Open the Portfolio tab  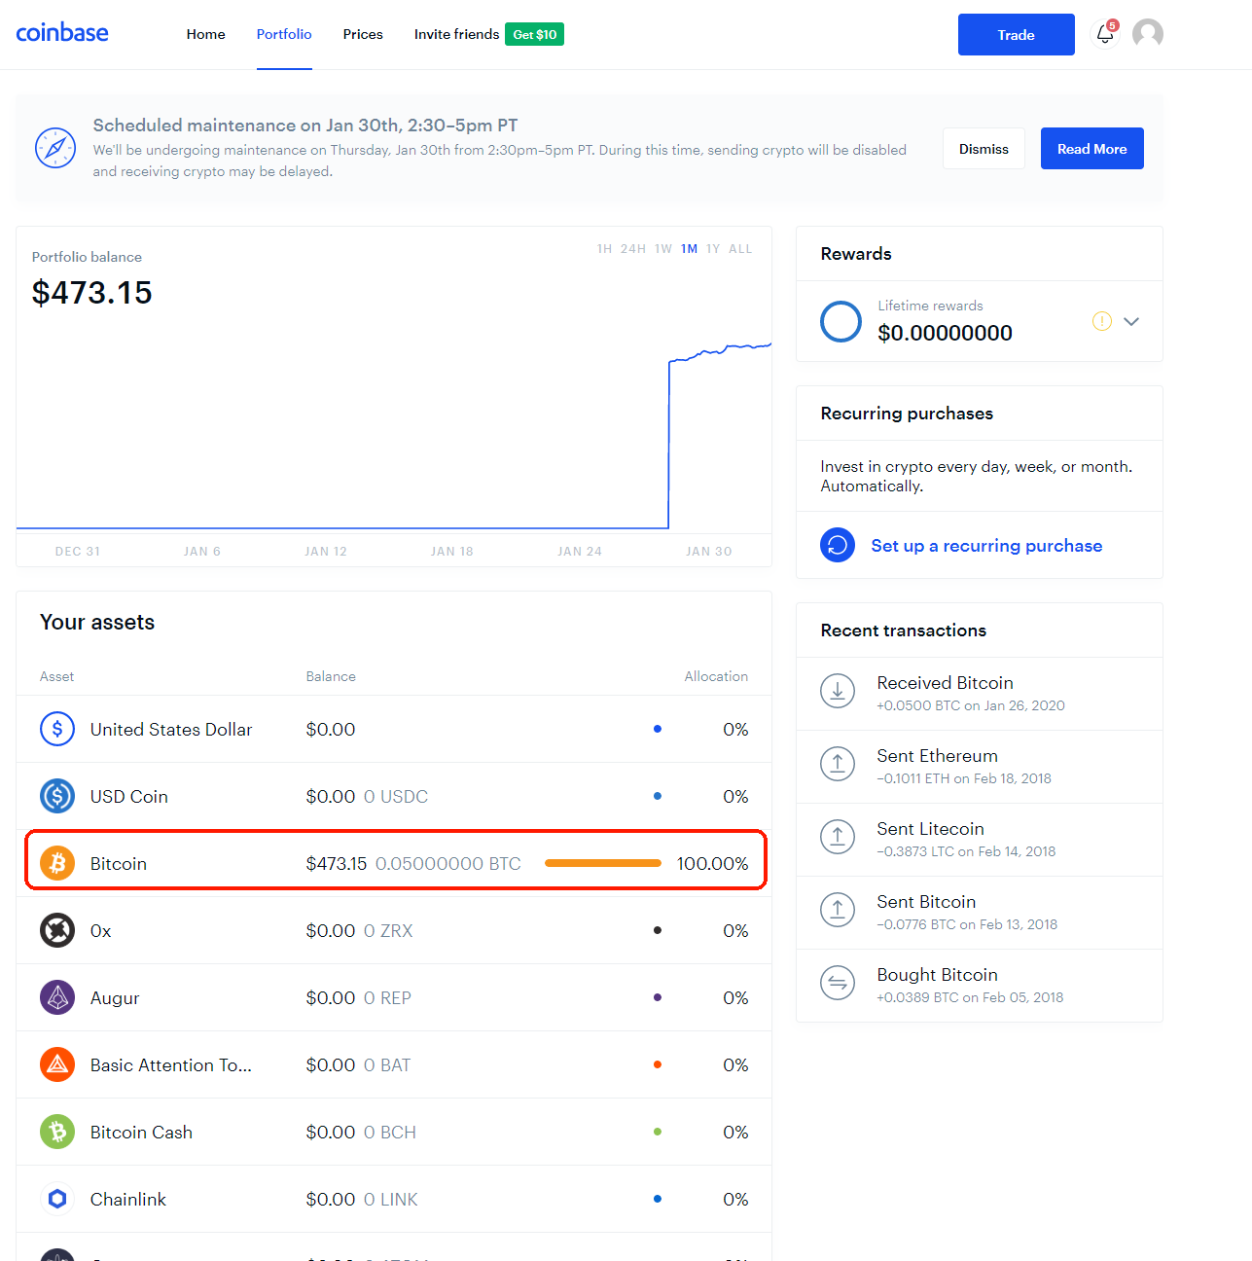[x=284, y=34]
